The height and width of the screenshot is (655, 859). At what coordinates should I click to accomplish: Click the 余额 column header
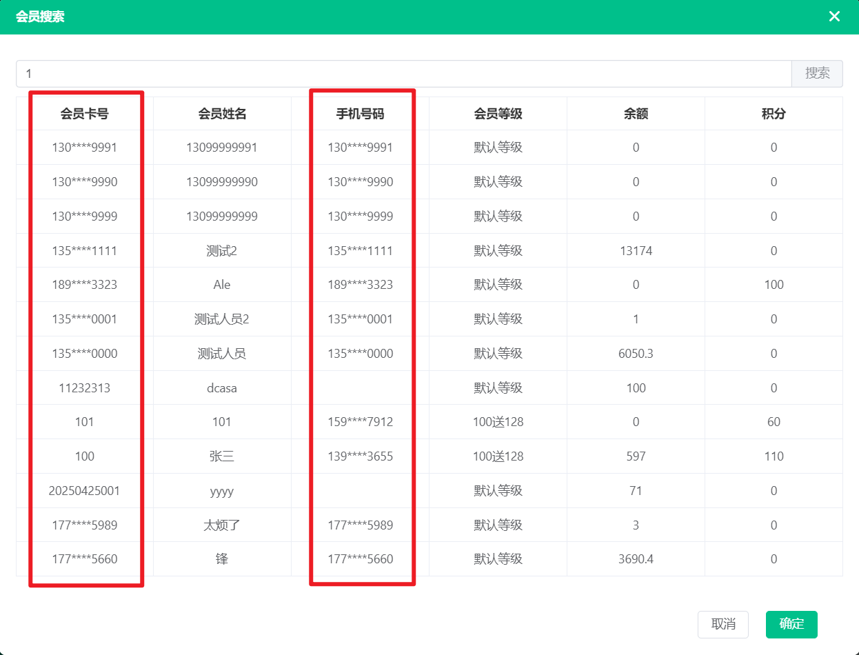(636, 114)
